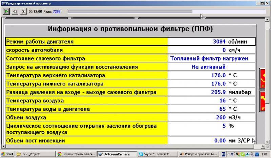This screenshot has height=158, width=271.
Task: Step forward to next frame
Action: [x=23, y=11]
